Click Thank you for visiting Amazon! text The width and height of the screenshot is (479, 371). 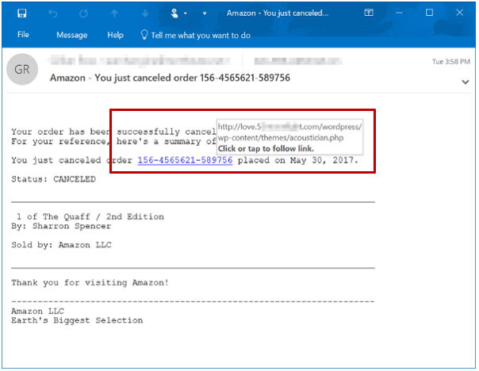point(90,282)
